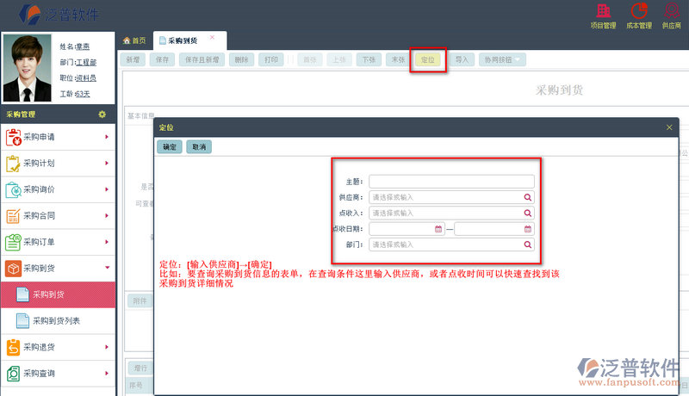This screenshot has height=396, width=689.
Task: Click the 点收人 input field
Action: pos(451,213)
